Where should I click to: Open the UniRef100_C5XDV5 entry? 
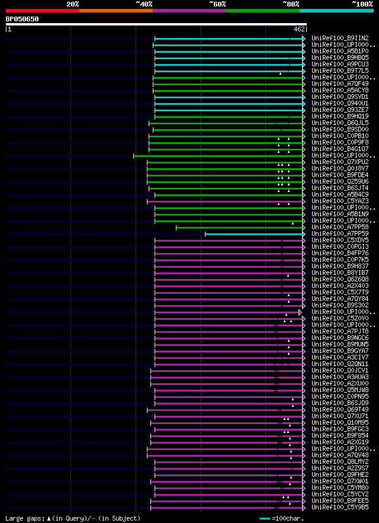pyautogui.click(x=340, y=240)
